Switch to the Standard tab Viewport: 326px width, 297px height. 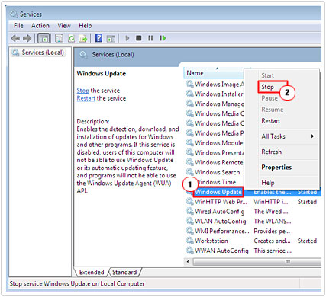(124, 273)
